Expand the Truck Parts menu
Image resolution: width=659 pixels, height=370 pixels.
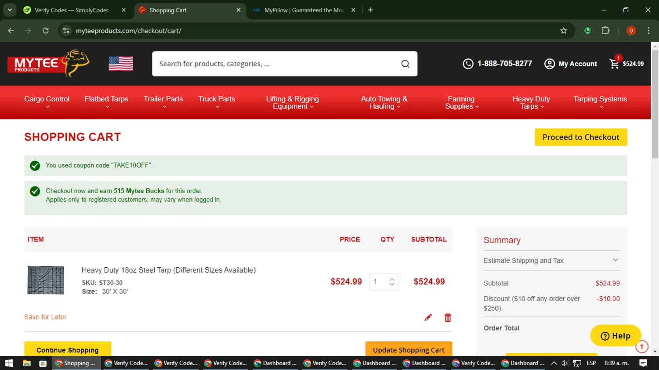pos(217,102)
